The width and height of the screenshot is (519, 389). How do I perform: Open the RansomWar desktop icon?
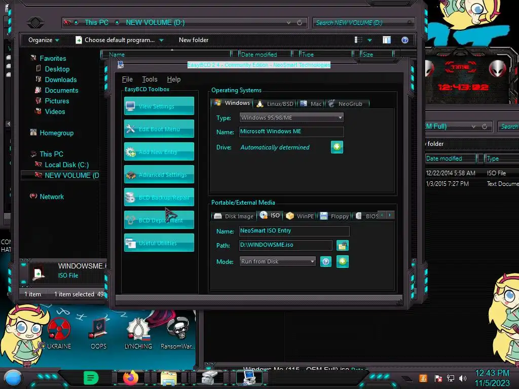[x=178, y=333]
